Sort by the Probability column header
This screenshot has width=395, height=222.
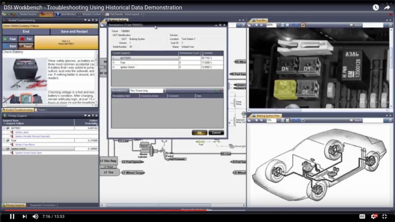(212, 53)
